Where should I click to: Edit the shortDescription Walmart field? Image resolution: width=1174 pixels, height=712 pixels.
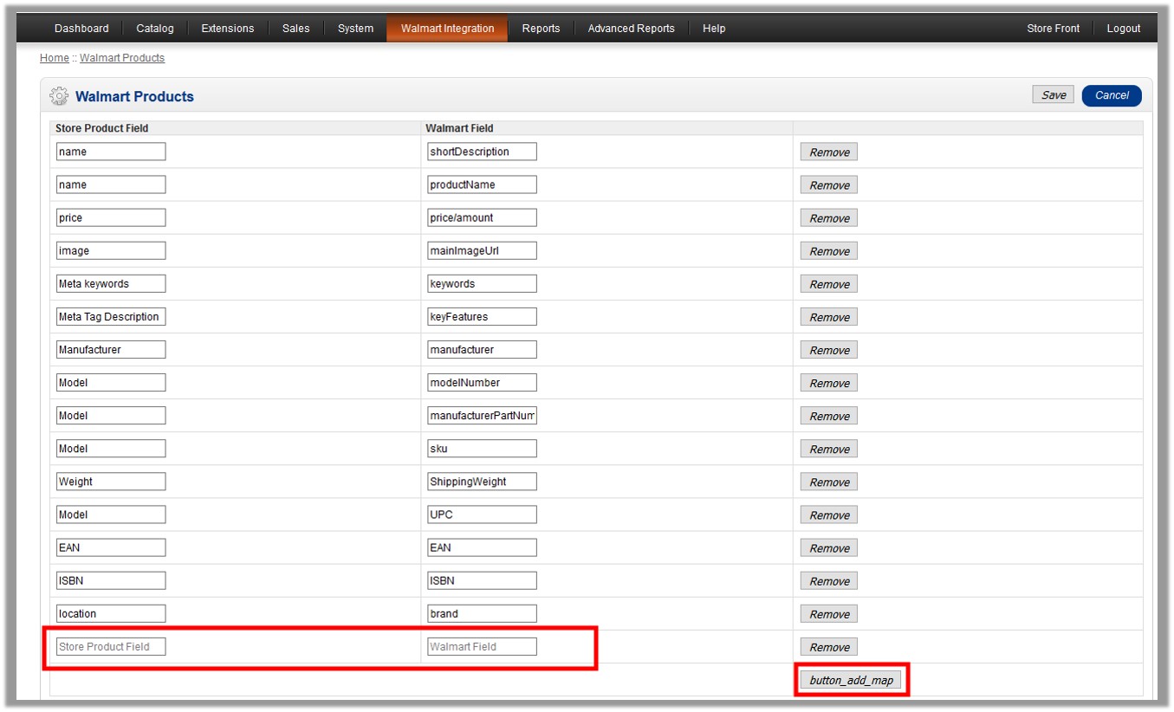click(482, 152)
